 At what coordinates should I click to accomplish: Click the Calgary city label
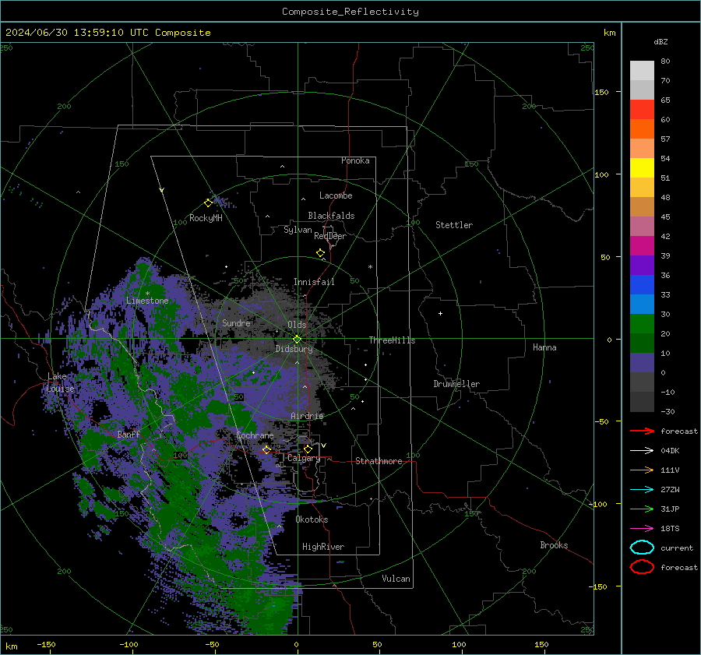click(x=304, y=458)
